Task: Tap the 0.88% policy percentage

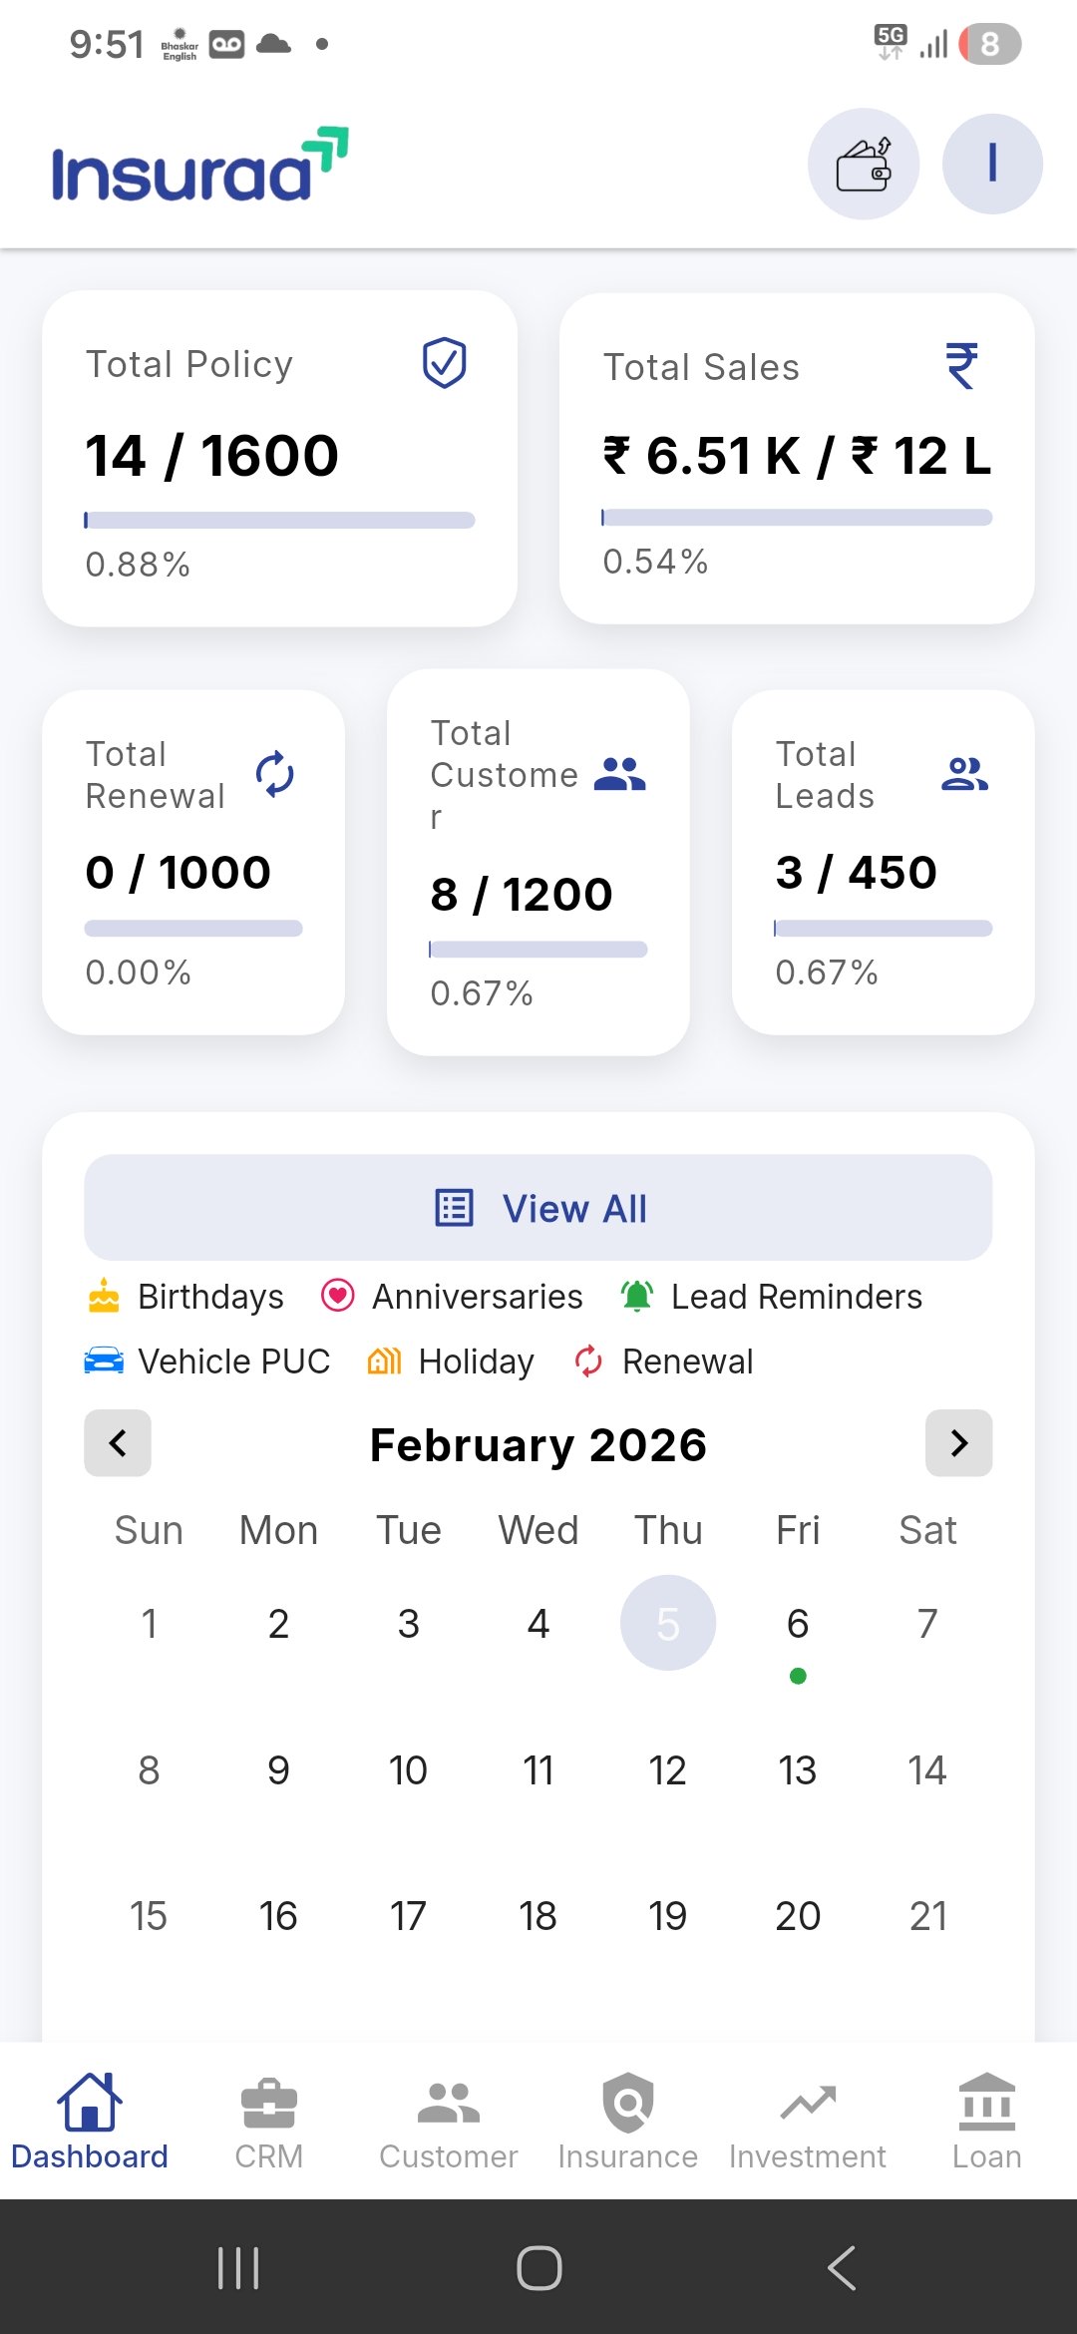Action: coord(138,565)
